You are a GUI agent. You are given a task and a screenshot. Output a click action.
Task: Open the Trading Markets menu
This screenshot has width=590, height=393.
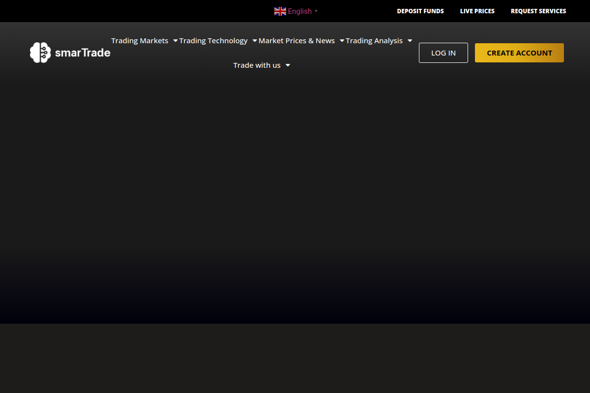tap(140, 41)
